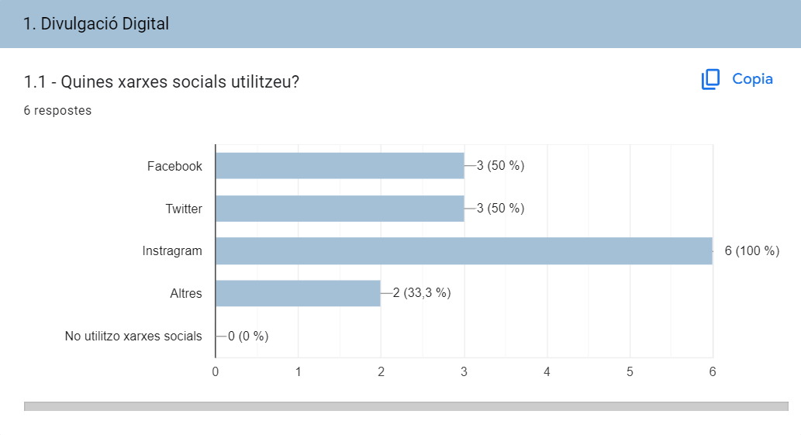801x435 pixels.
Task: Click the "1. Divulgació Digital" section header
Action: tap(96, 24)
